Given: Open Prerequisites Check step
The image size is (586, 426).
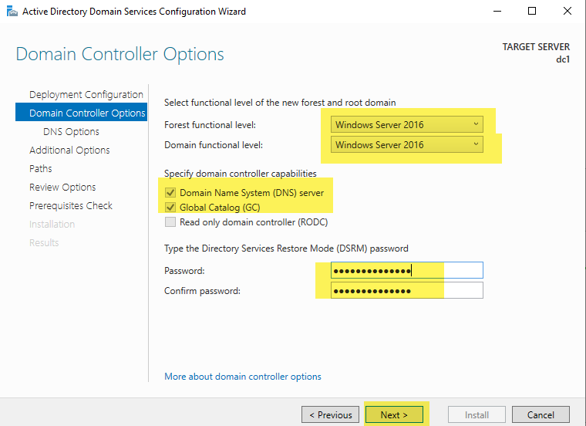Looking at the screenshot, I should [71, 206].
